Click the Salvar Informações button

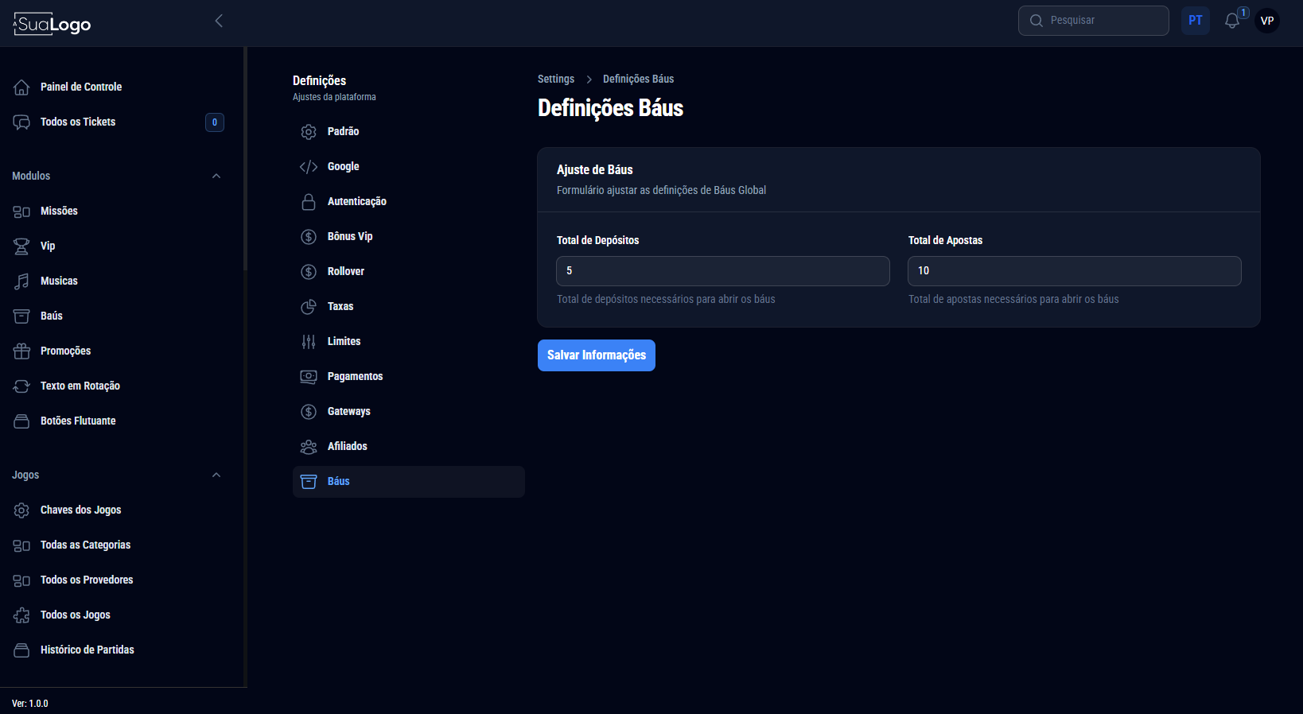click(x=596, y=355)
